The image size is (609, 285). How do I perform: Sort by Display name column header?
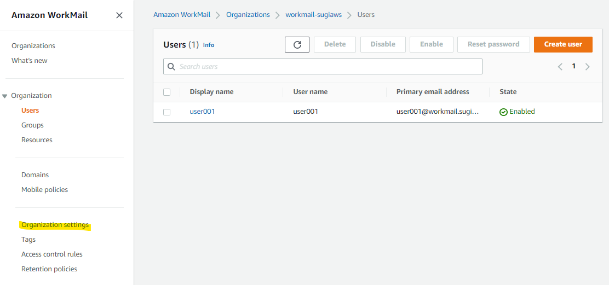click(212, 92)
